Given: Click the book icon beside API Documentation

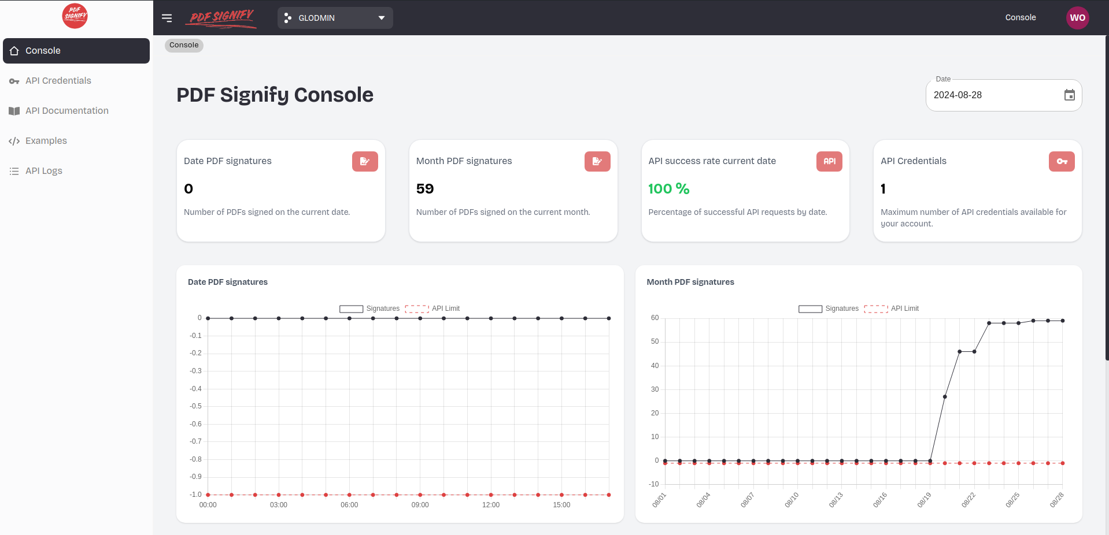Looking at the screenshot, I should 14,111.
